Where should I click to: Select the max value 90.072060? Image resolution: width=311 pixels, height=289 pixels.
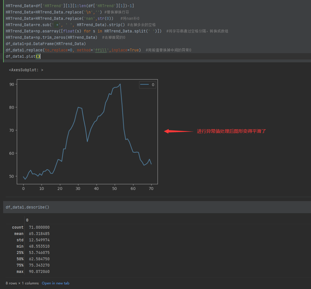pyautogui.click(x=39, y=271)
